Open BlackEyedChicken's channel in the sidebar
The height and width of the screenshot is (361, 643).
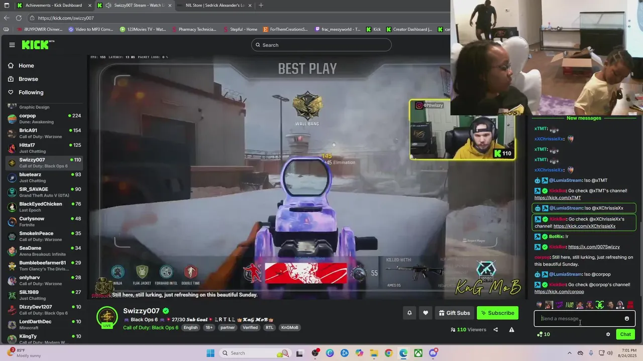click(x=44, y=207)
